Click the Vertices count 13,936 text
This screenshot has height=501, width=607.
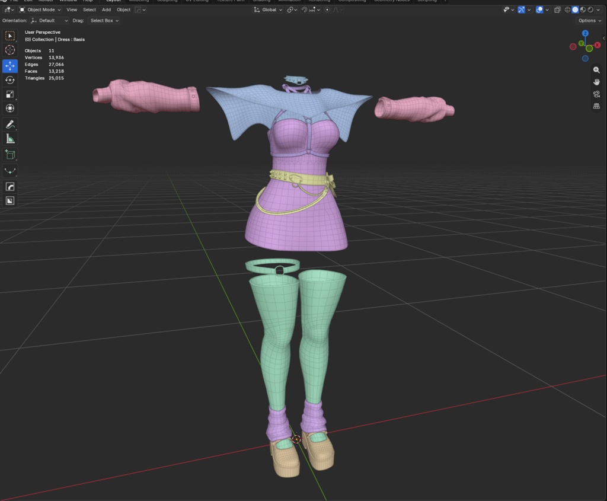[44, 58]
